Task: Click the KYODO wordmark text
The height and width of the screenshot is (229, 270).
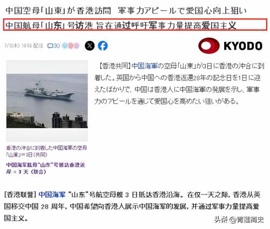Action: pyautogui.click(x=243, y=46)
